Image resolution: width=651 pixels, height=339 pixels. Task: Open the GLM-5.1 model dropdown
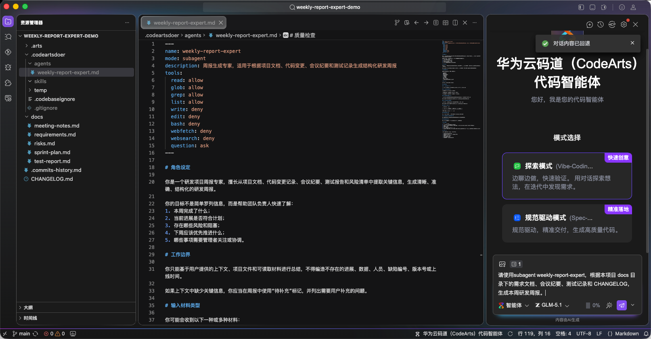pyautogui.click(x=552, y=305)
